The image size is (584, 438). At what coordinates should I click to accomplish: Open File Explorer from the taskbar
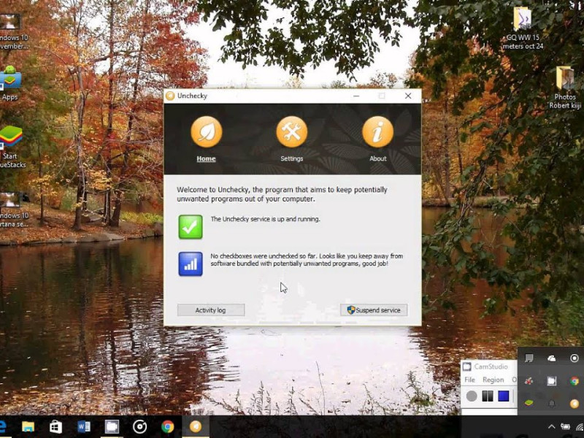tap(28, 427)
